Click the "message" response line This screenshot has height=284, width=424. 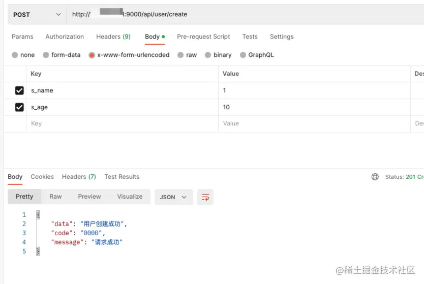click(x=87, y=242)
